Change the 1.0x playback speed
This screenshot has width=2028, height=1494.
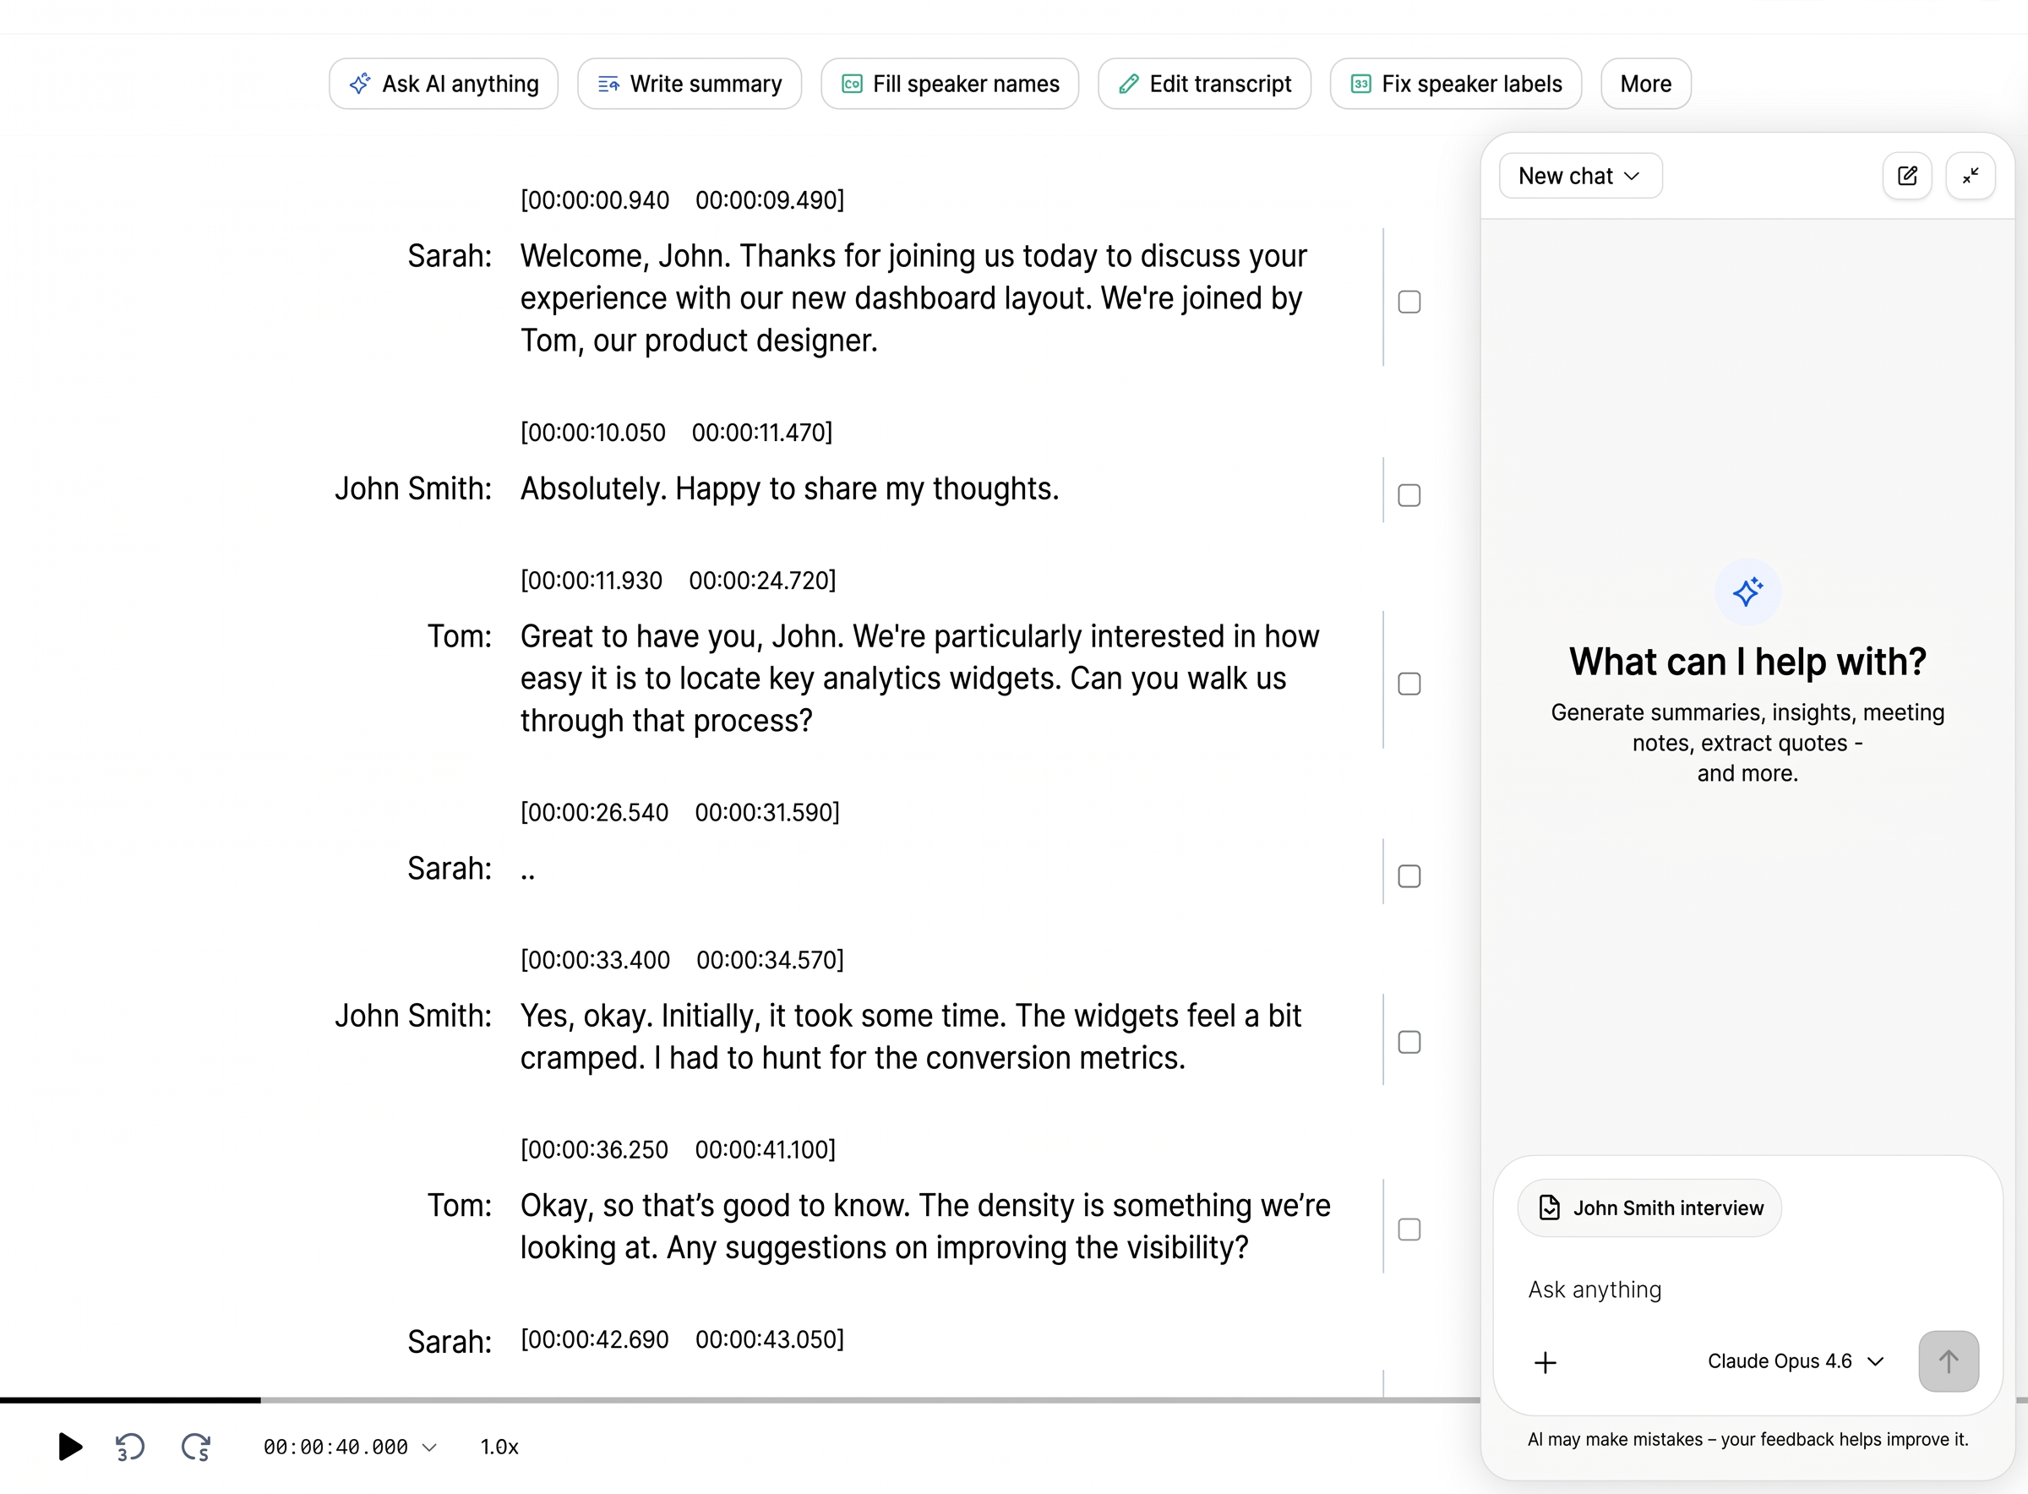(x=499, y=1447)
